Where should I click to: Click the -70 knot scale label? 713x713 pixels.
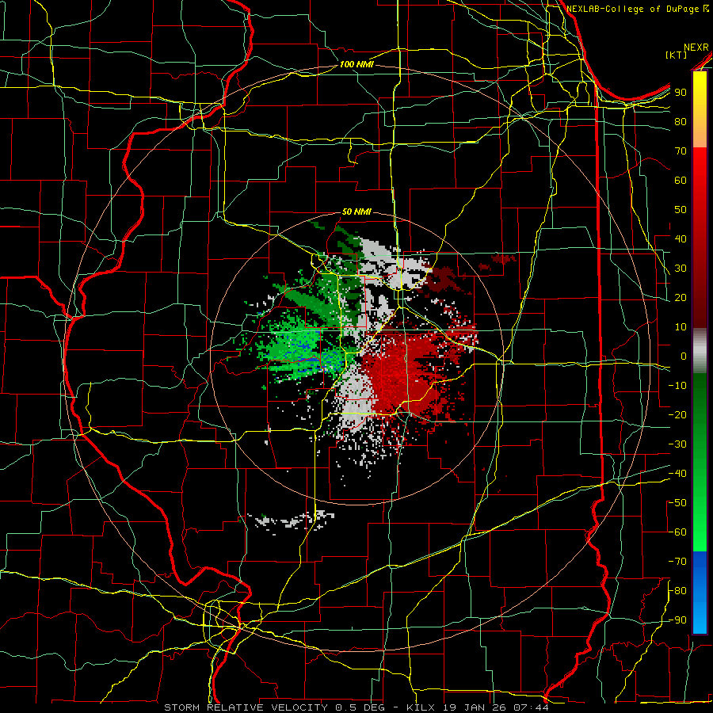coord(678,562)
